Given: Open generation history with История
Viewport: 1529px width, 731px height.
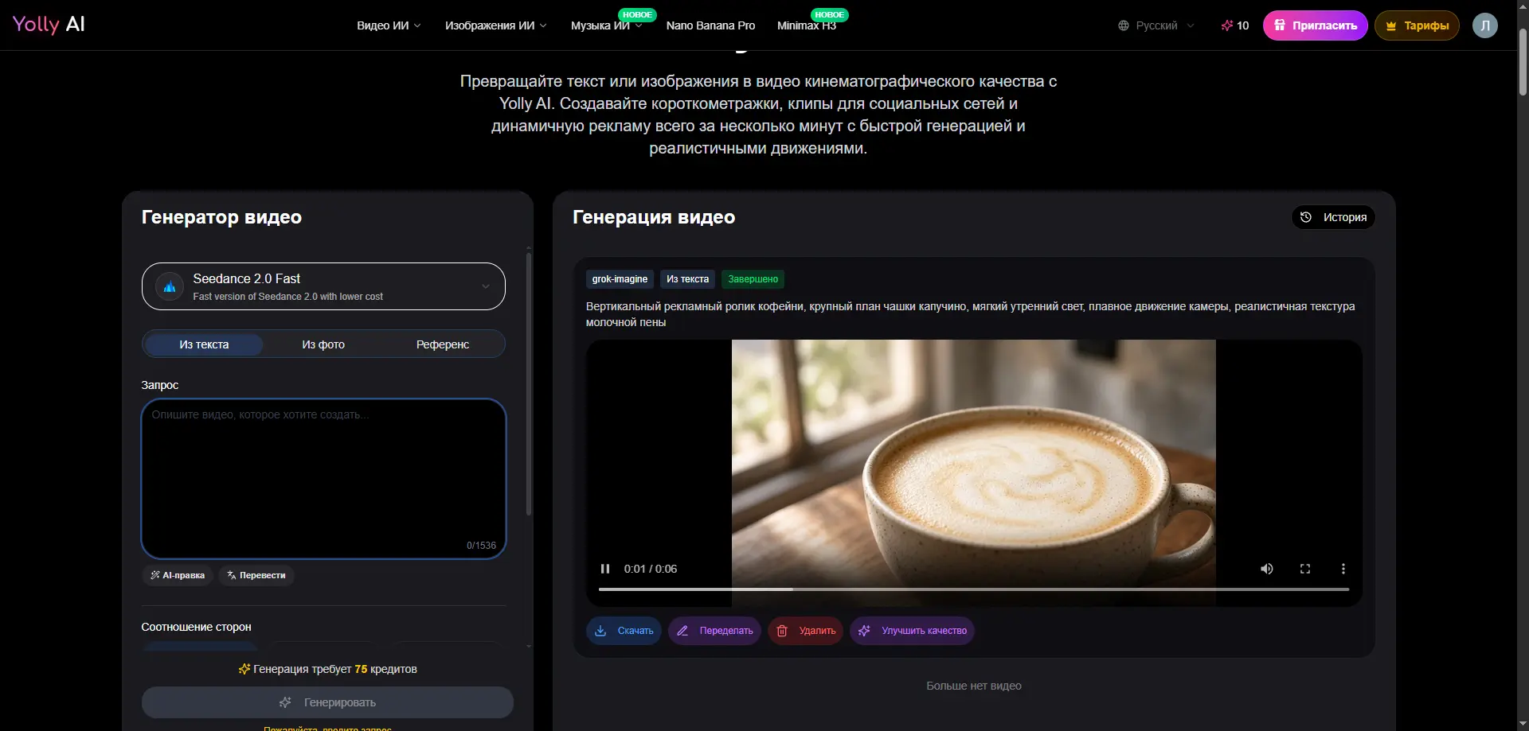Looking at the screenshot, I should (1334, 217).
